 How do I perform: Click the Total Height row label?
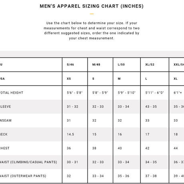[12, 93]
